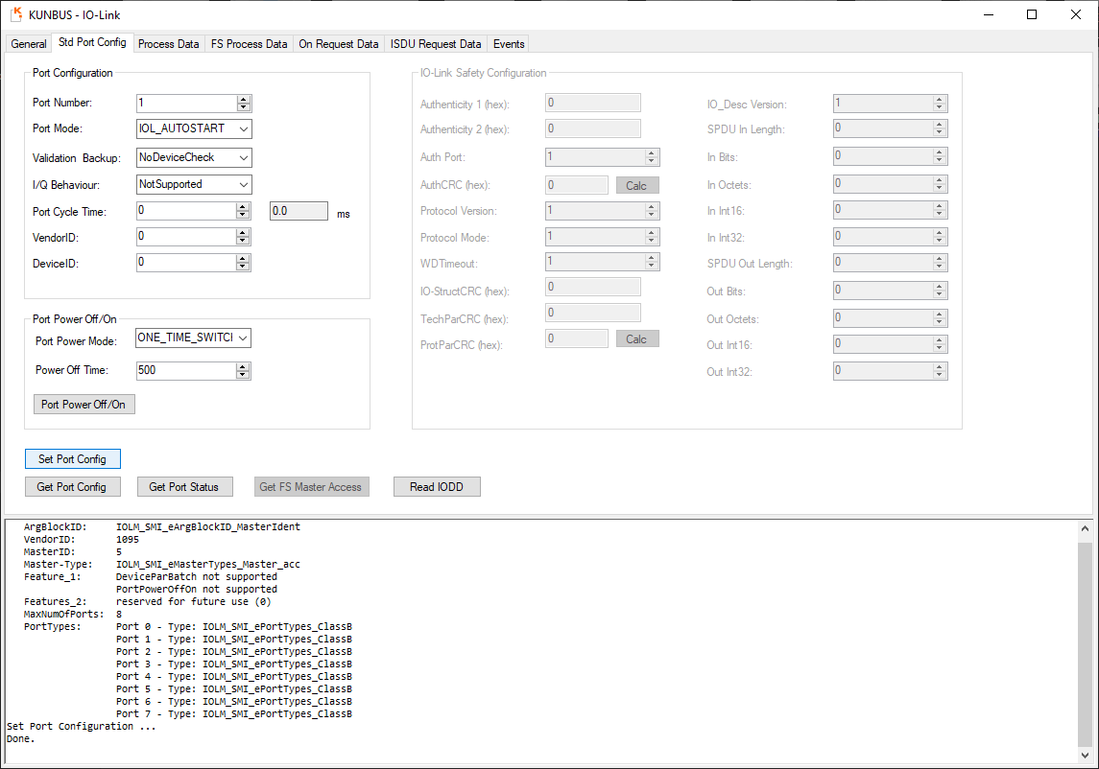
Task: Click the Read IODD button
Action: (x=437, y=487)
